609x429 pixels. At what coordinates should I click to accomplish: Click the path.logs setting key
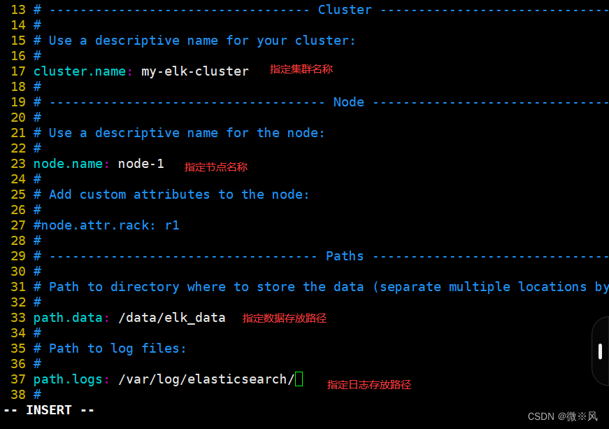[68, 379]
